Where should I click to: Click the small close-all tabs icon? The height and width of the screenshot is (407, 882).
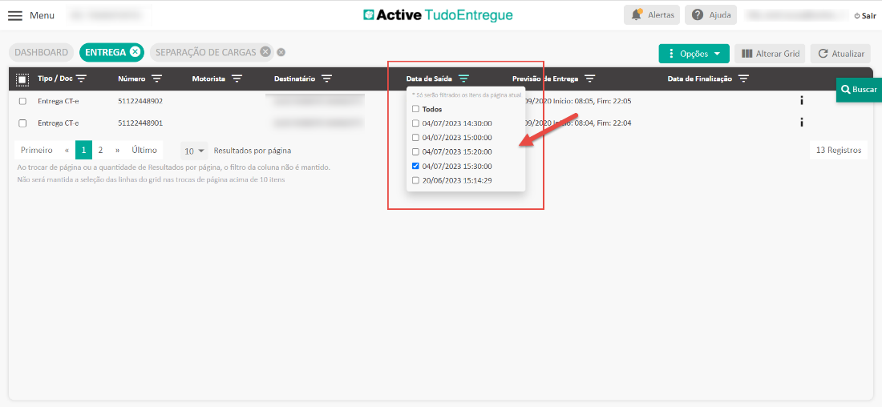tap(281, 52)
